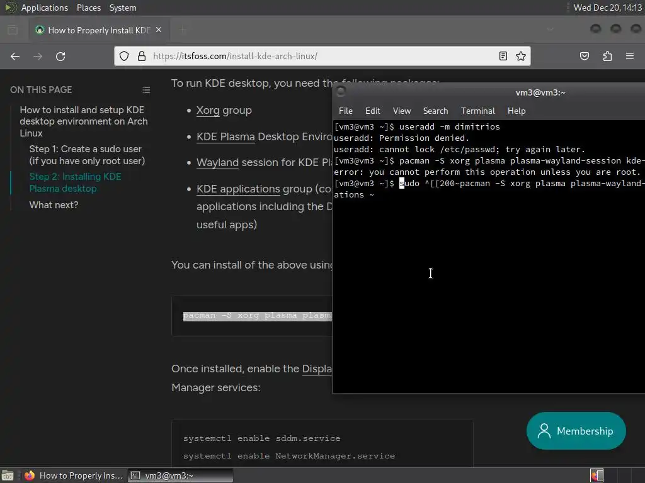Click the URL address field
645x483 pixels.
(x=321, y=56)
